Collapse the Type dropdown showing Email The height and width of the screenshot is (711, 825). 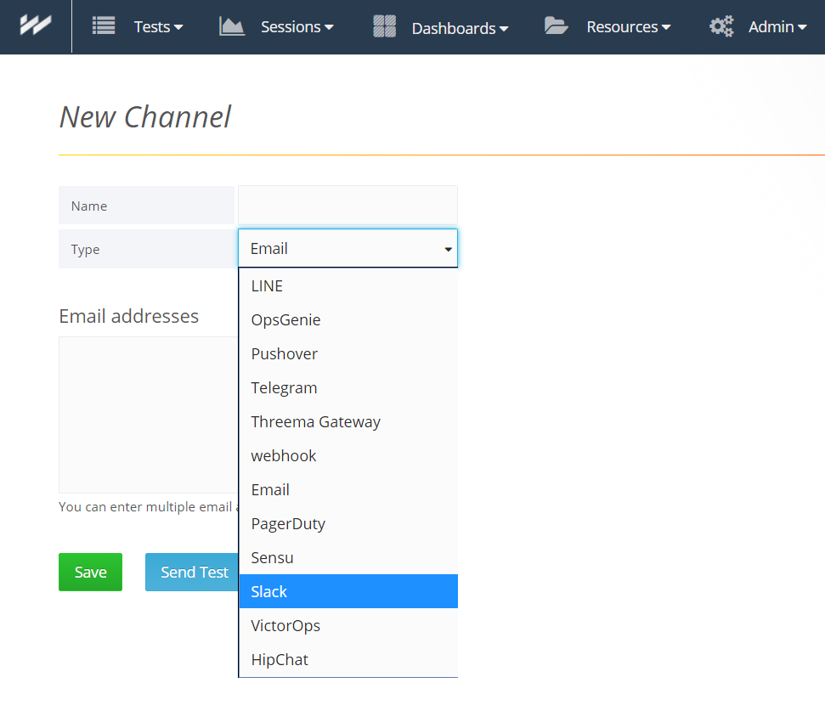tap(348, 249)
